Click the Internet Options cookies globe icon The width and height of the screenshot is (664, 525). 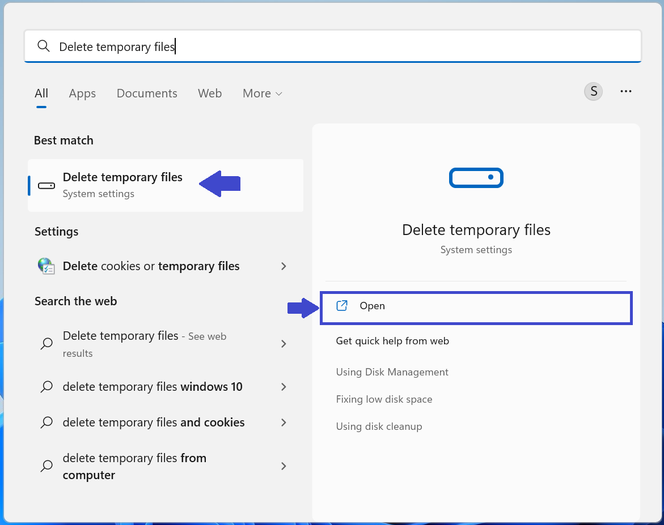pyautogui.click(x=46, y=266)
